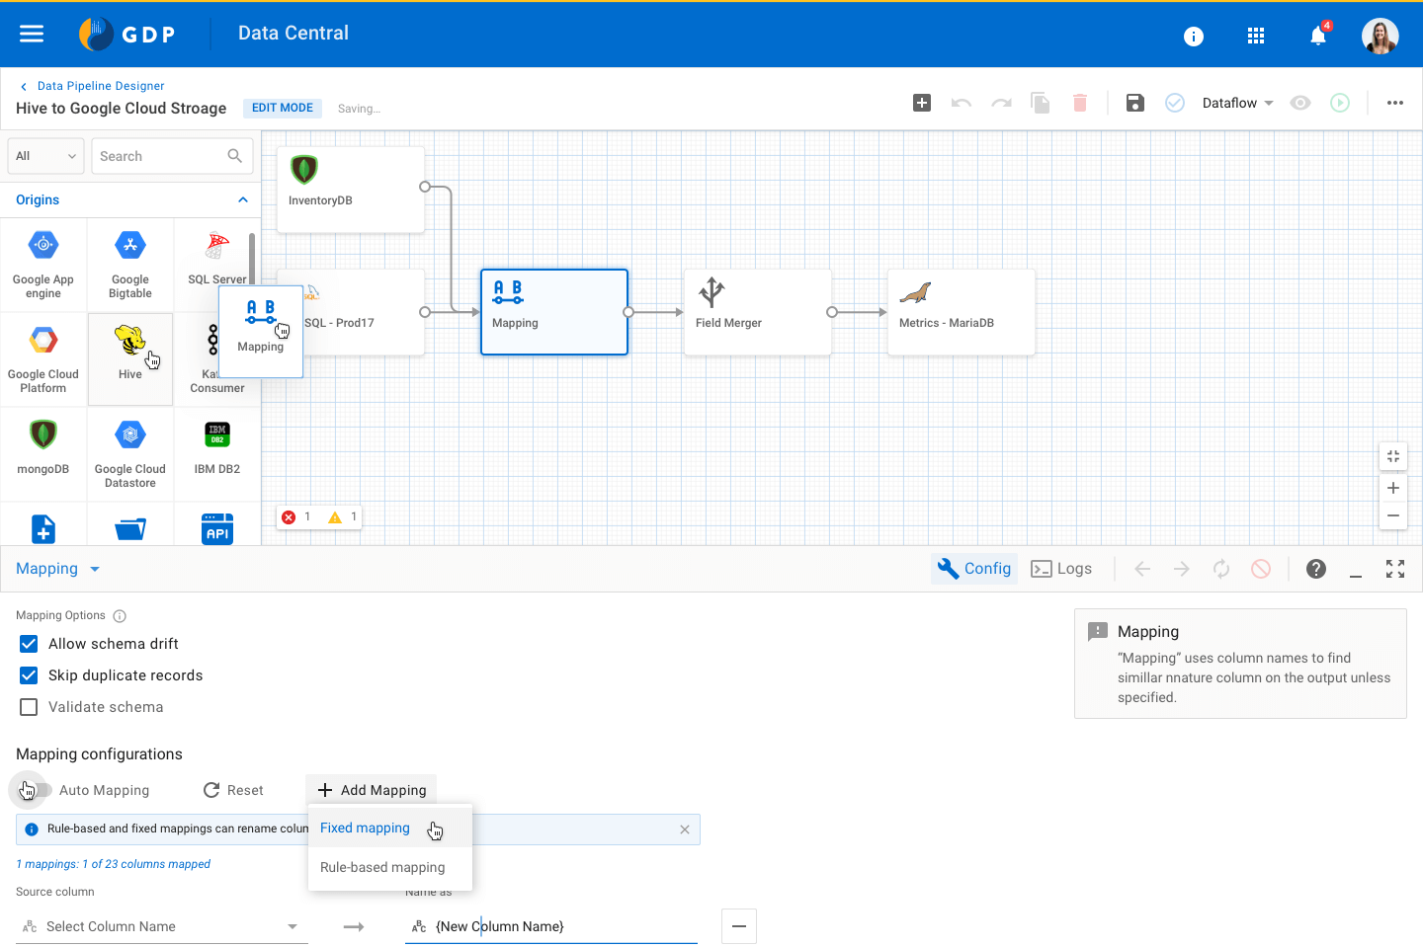Delete the selected stage using the trash icon
1423x948 pixels.
point(1079,102)
